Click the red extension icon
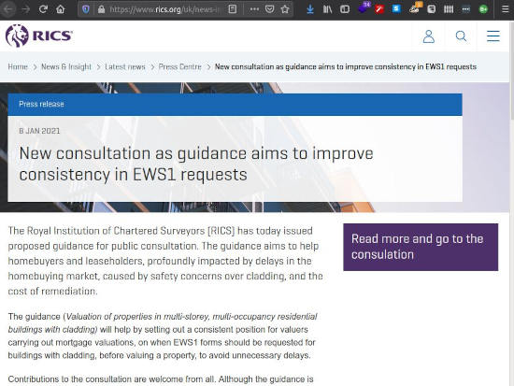514x386 pixels. pyautogui.click(x=379, y=9)
